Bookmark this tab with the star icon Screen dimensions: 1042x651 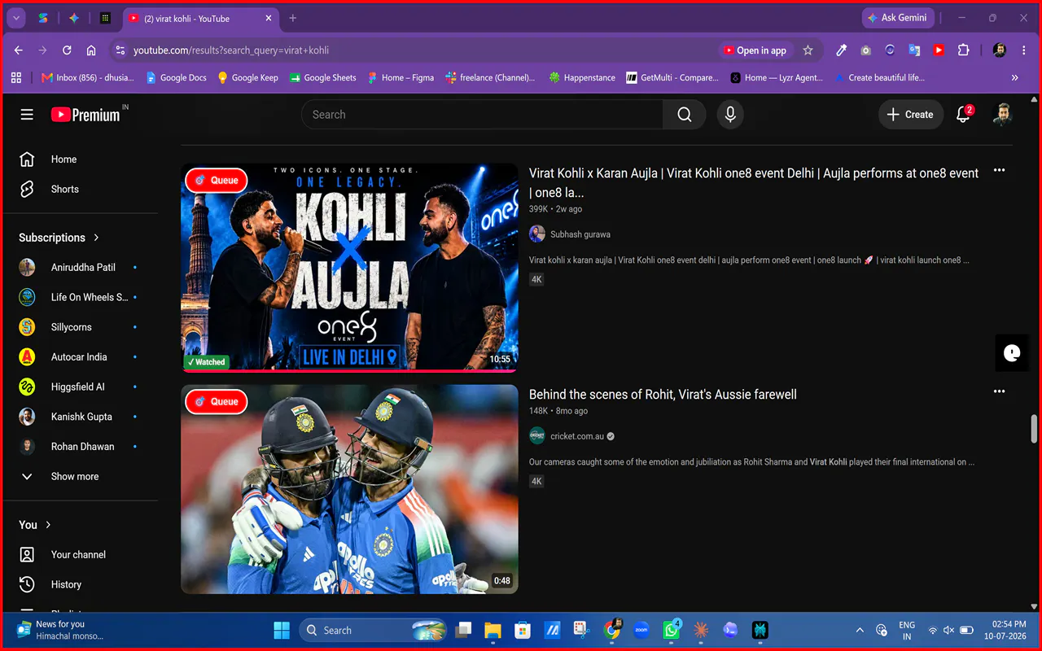pyautogui.click(x=808, y=50)
